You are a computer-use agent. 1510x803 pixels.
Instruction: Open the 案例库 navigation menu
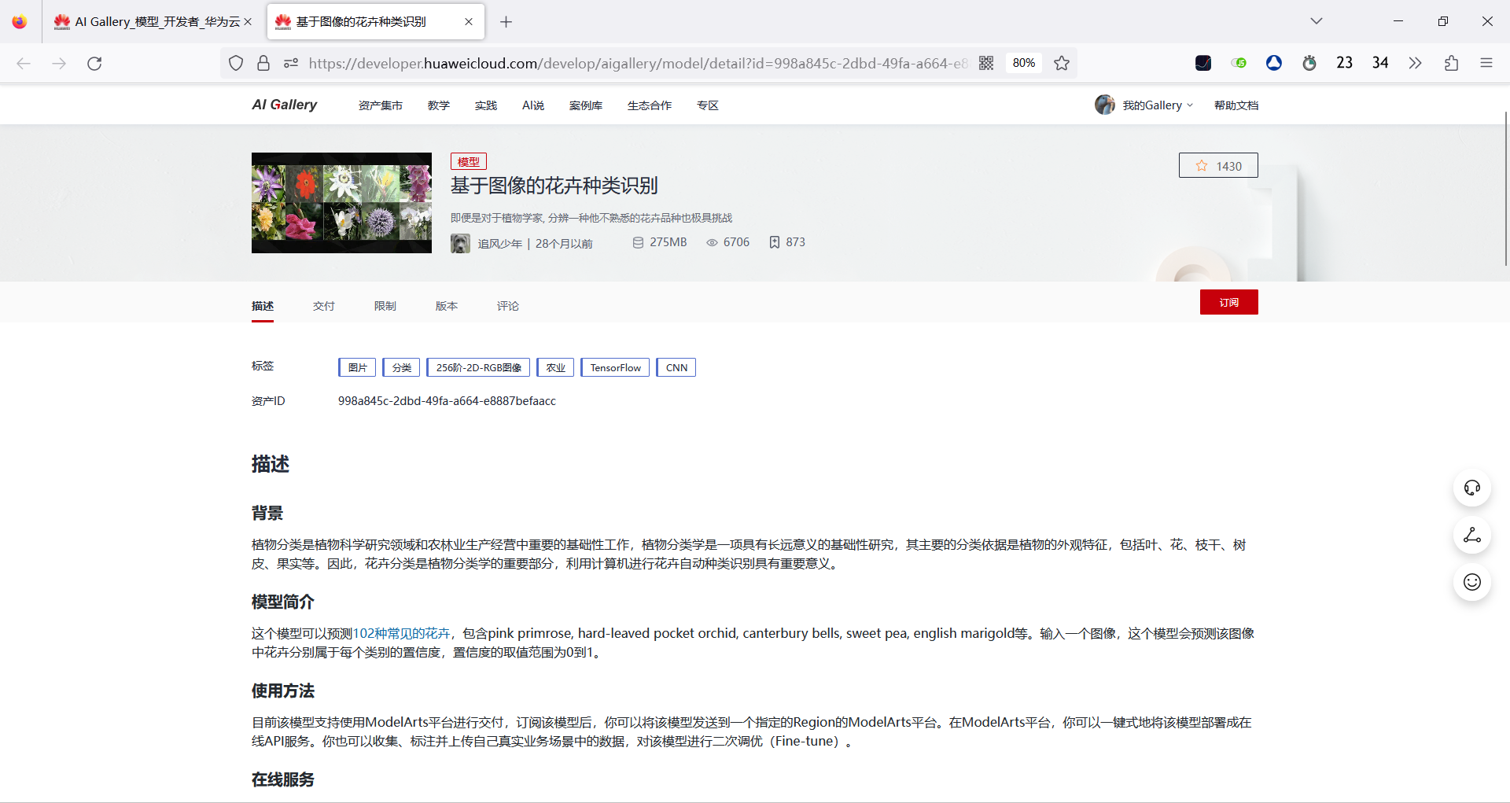click(x=585, y=104)
